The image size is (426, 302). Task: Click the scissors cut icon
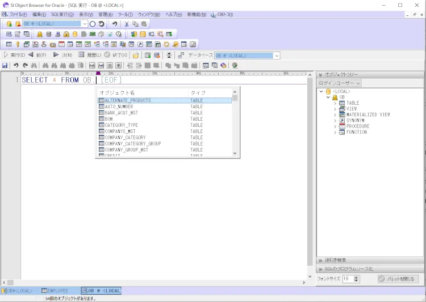click(126, 24)
